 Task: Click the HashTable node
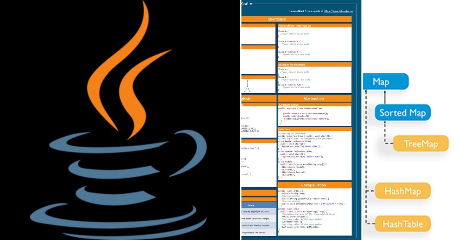[x=403, y=224]
